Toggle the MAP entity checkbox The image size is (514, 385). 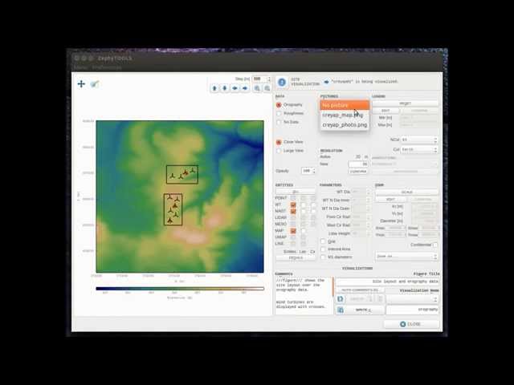click(x=293, y=231)
